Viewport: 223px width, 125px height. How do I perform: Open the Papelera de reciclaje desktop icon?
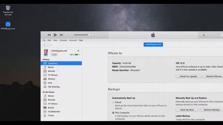point(8,10)
